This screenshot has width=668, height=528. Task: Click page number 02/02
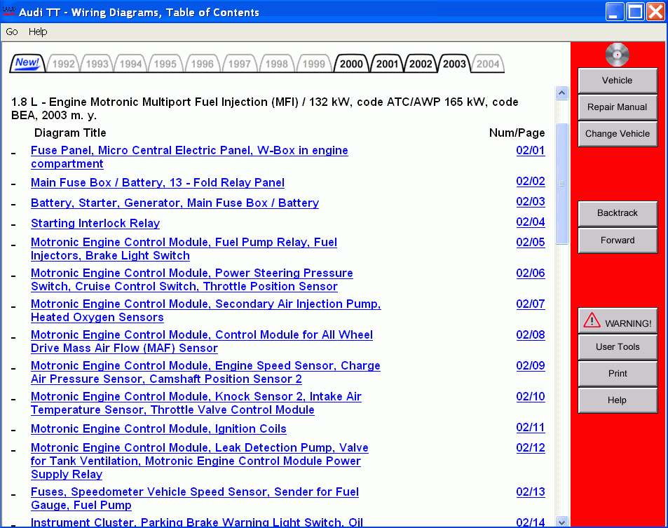click(x=531, y=181)
